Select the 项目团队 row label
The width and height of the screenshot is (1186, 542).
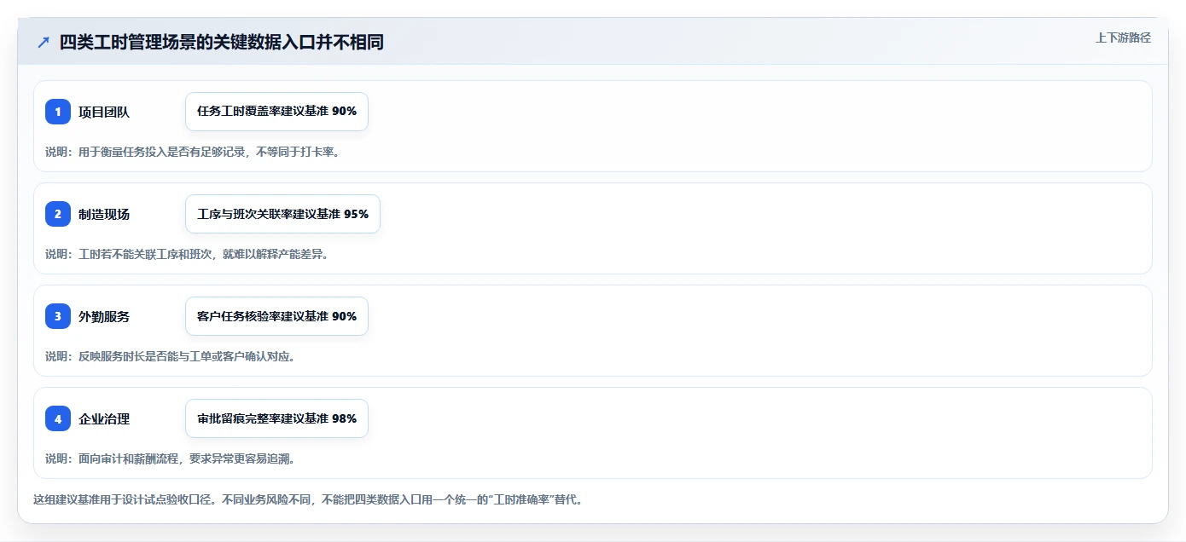coord(104,112)
